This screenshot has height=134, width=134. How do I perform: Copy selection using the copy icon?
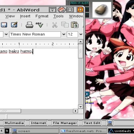pyautogui.click(x=65, y=24)
